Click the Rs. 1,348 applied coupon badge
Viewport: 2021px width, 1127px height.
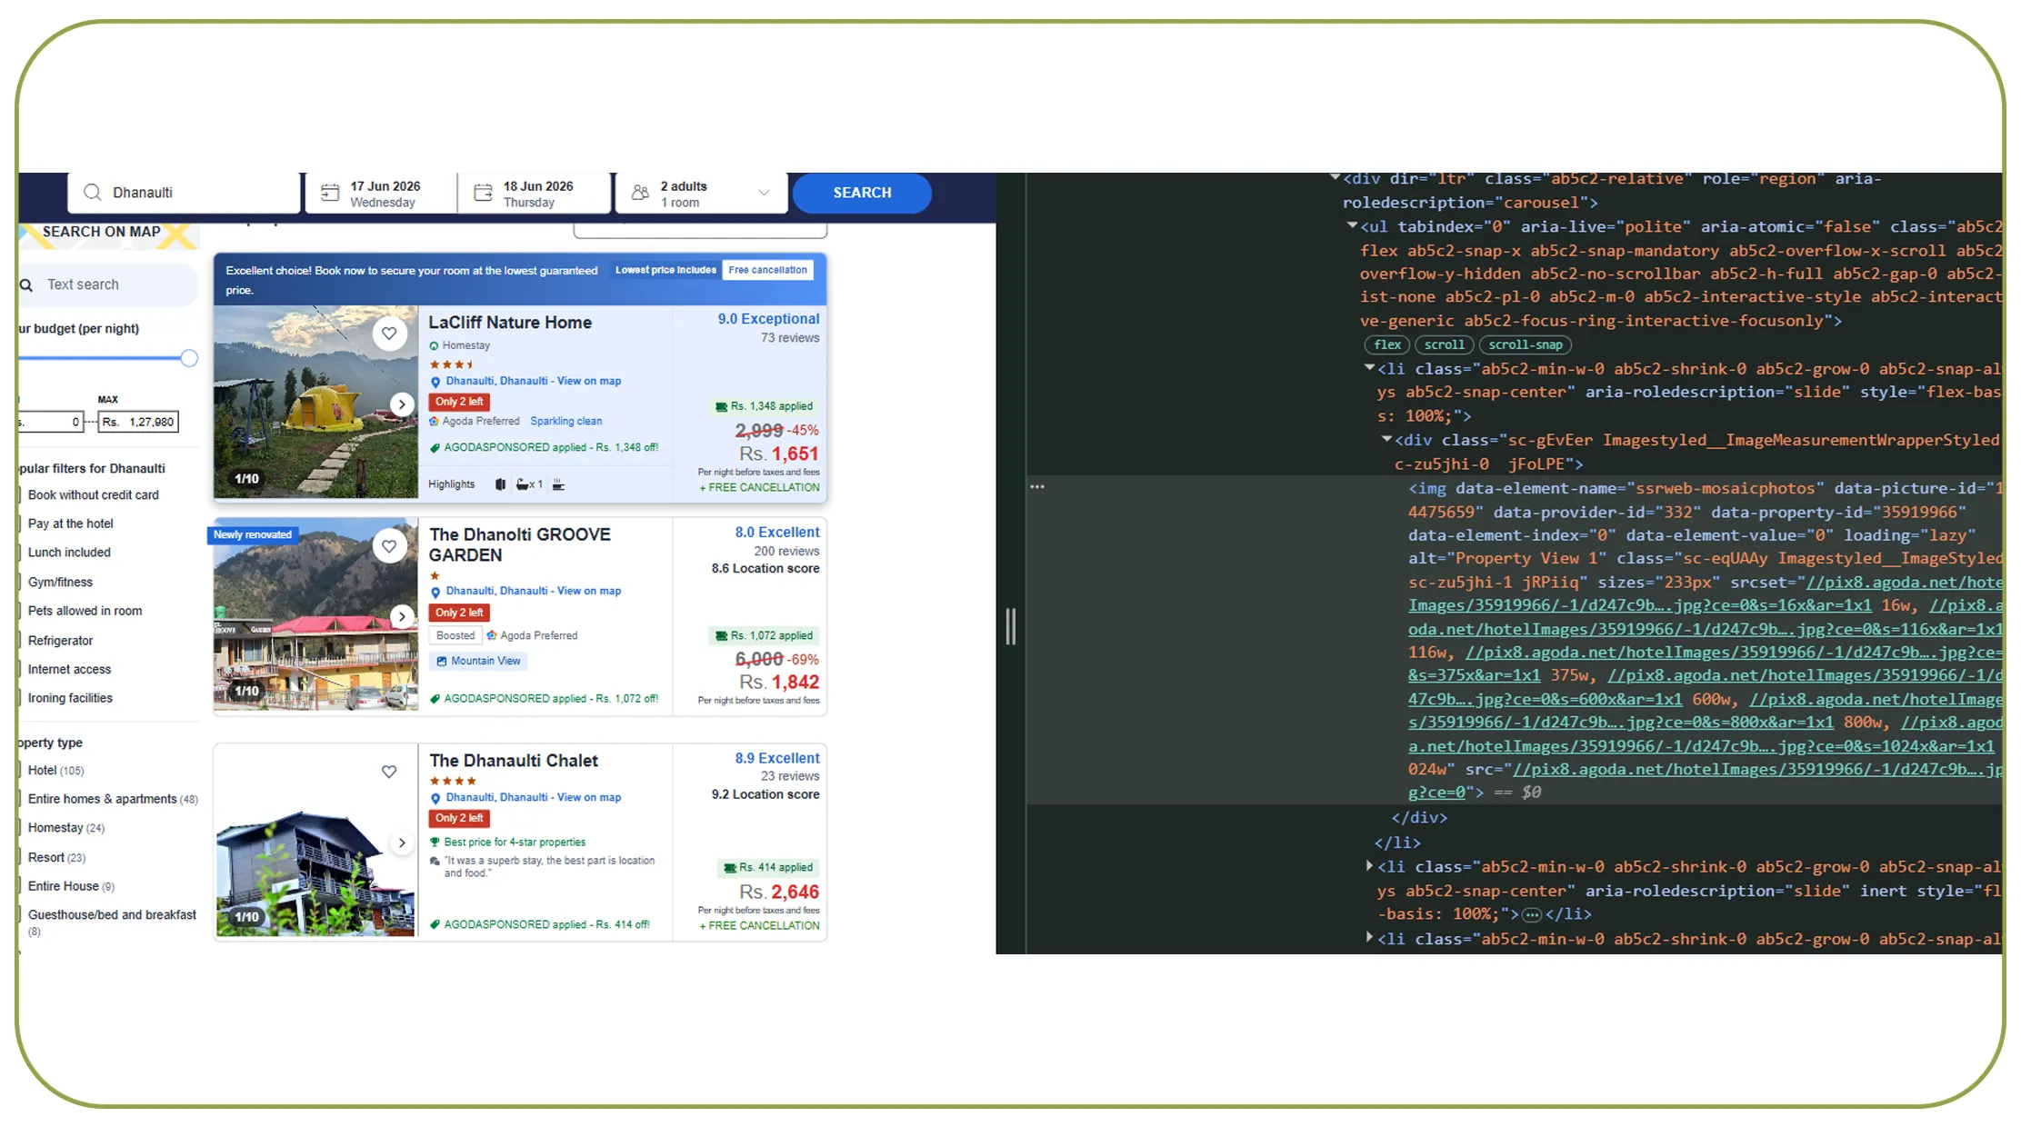pyautogui.click(x=764, y=406)
